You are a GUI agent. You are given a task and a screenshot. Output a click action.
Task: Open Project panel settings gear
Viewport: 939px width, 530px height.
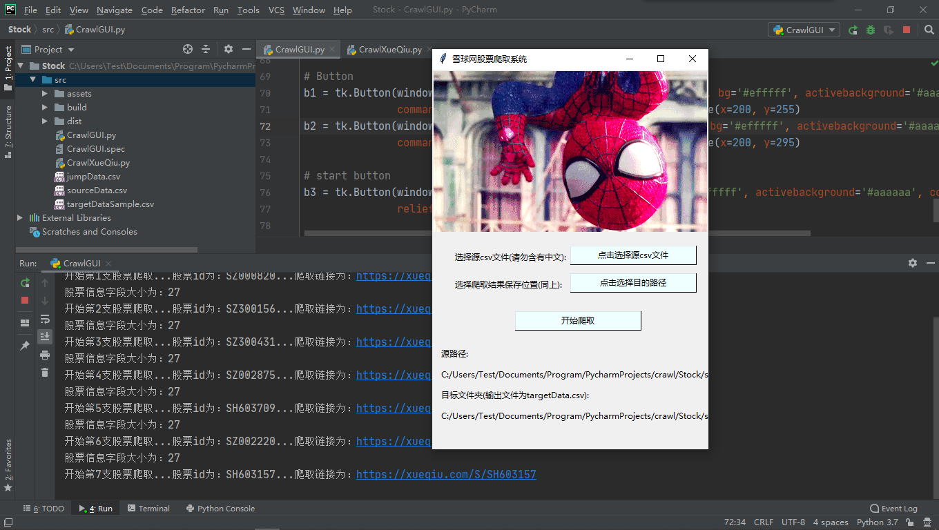pos(229,49)
